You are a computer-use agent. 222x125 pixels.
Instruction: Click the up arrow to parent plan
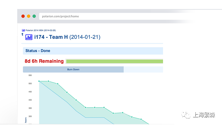(22, 34)
